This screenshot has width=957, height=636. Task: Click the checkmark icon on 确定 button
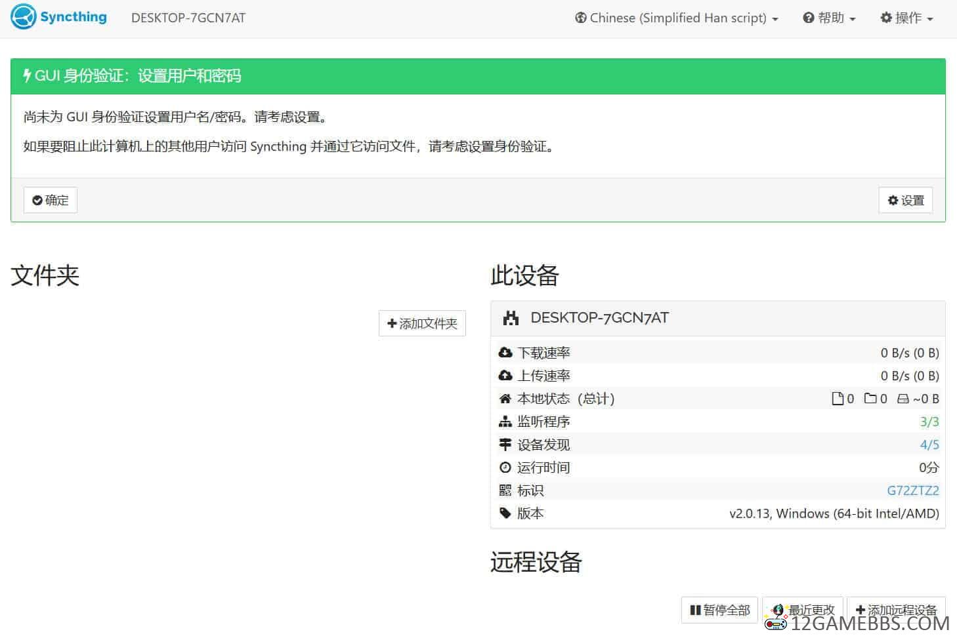37,200
